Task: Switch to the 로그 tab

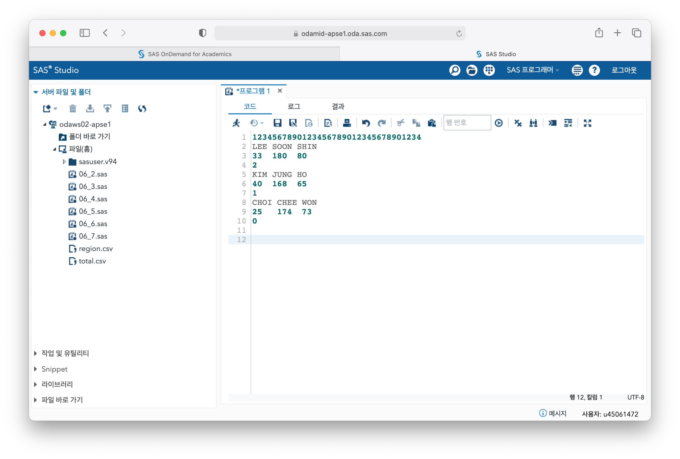Action: point(294,106)
